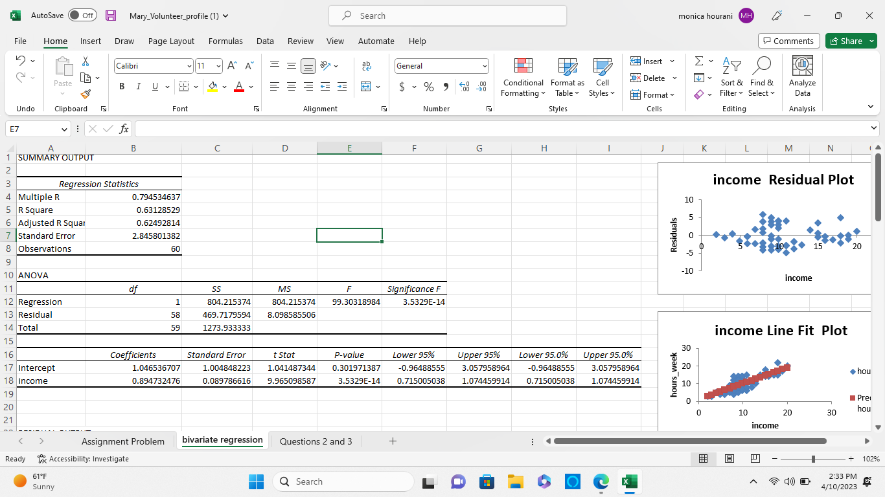
Task: Click Center horizontal alignment icon
Action: coord(292,87)
